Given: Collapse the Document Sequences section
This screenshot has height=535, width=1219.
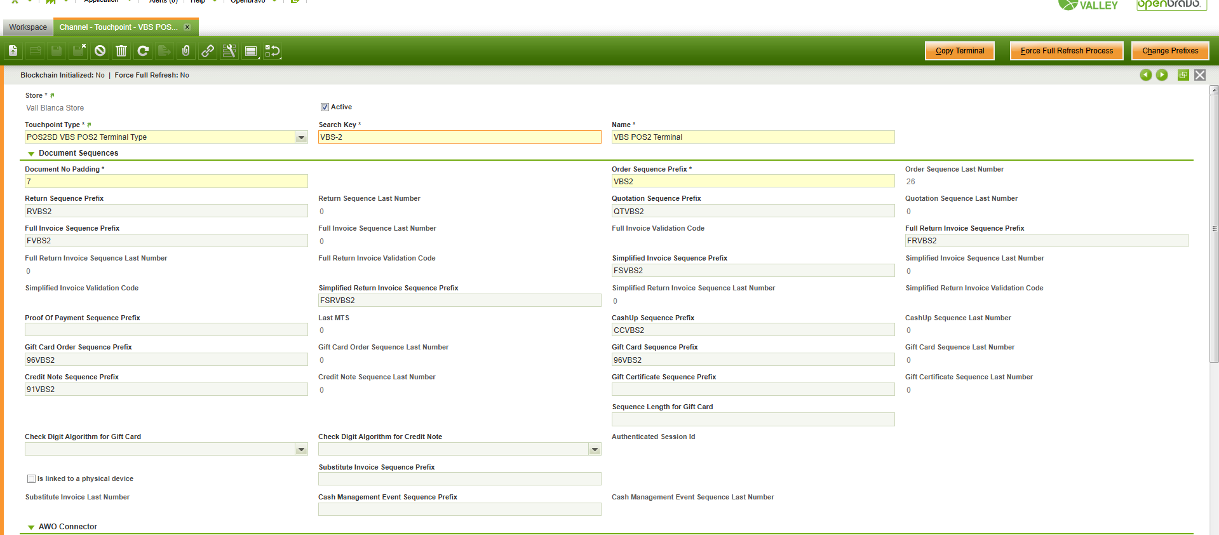Looking at the screenshot, I should click(x=31, y=154).
